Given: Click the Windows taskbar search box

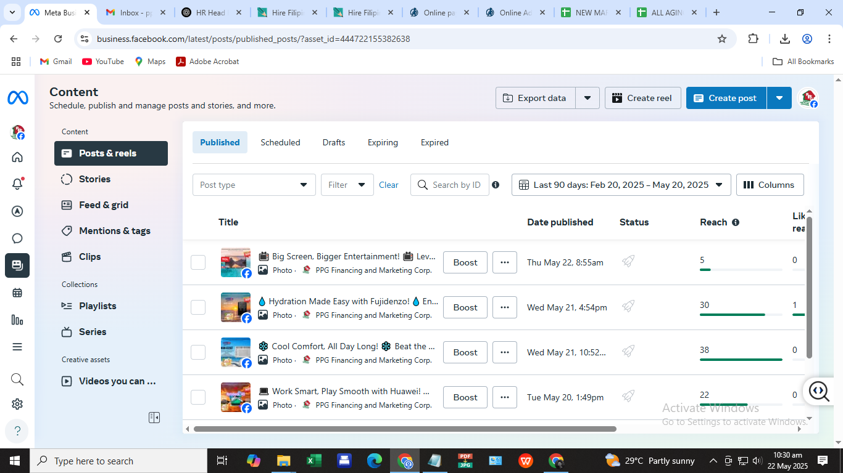Looking at the screenshot, I should [x=118, y=461].
